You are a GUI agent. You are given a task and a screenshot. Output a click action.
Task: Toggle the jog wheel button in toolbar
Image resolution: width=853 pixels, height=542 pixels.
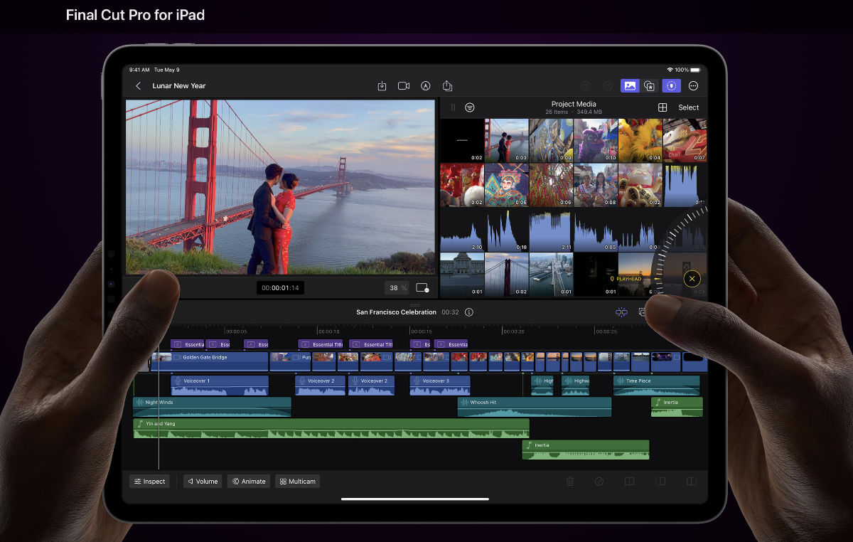coord(672,86)
